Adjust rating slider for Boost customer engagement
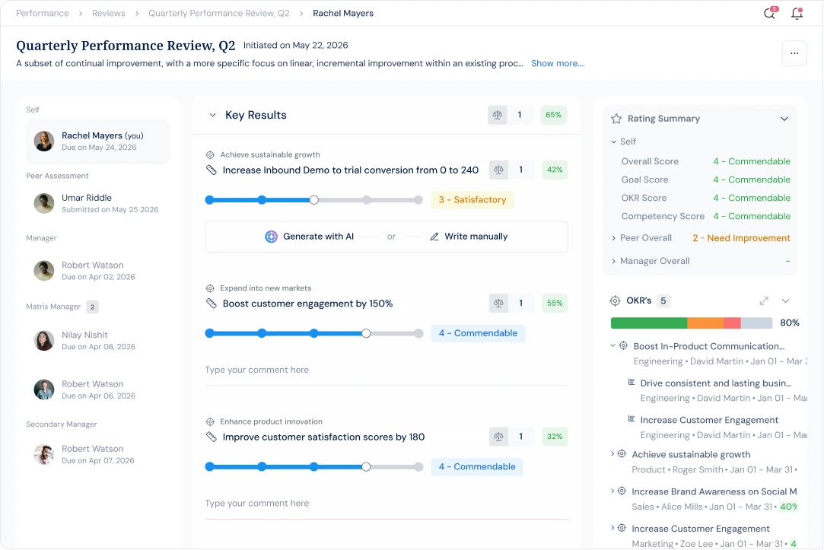The width and height of the screenshot is (824, 550). coord(313,333)
